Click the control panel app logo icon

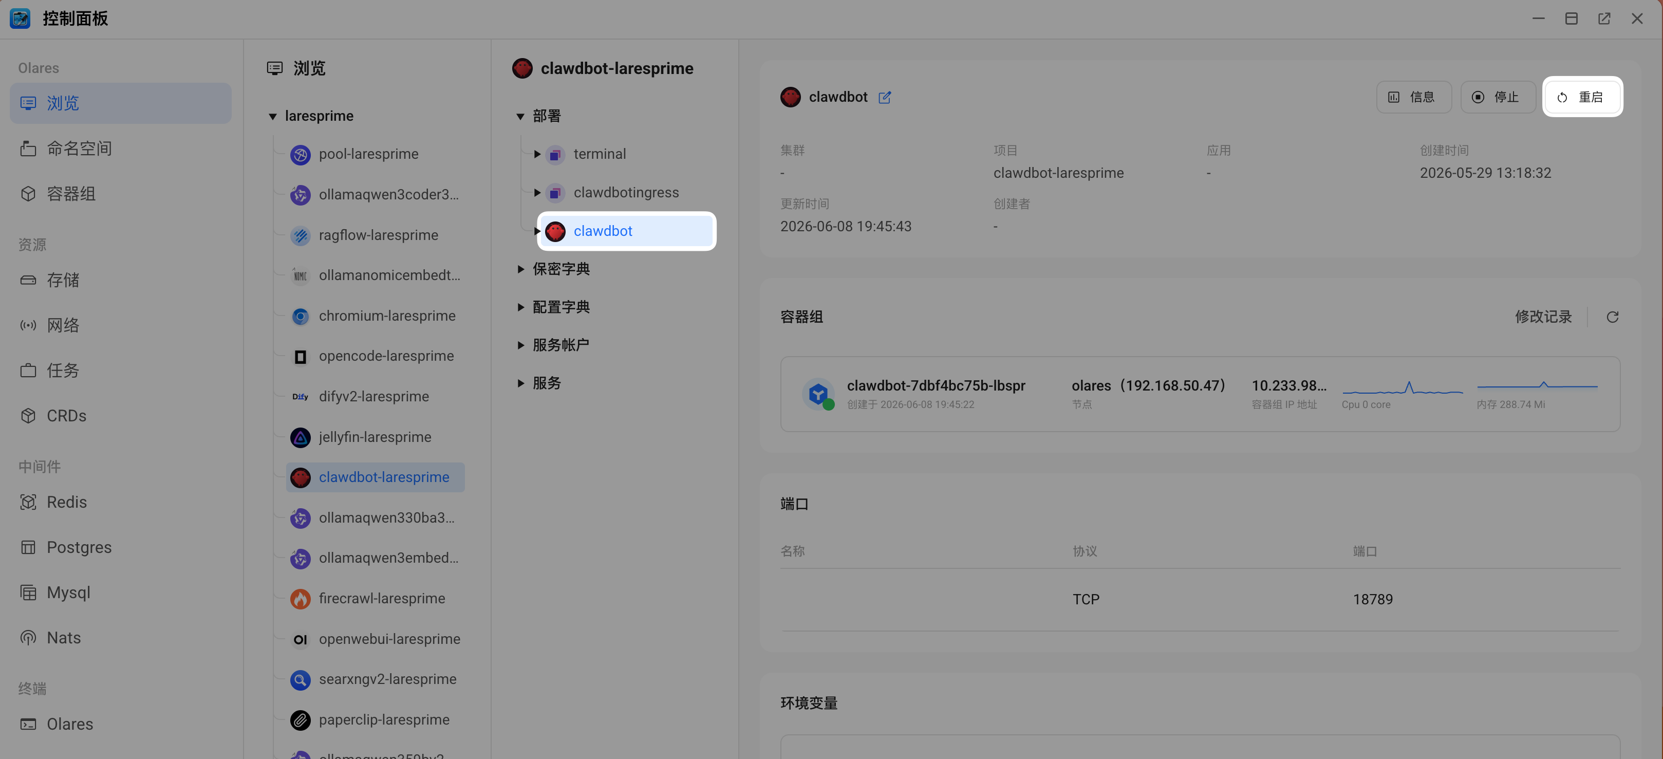(x=20, y=18)
